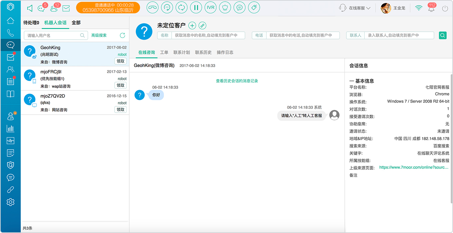Click the speech bubble call toolbar icon
453x233 pixels.
[x=239, y=8]
